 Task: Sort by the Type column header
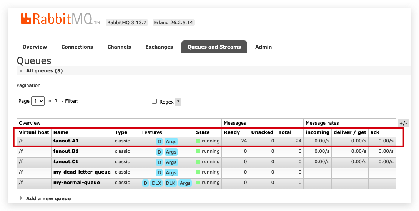tap(121, 132)
